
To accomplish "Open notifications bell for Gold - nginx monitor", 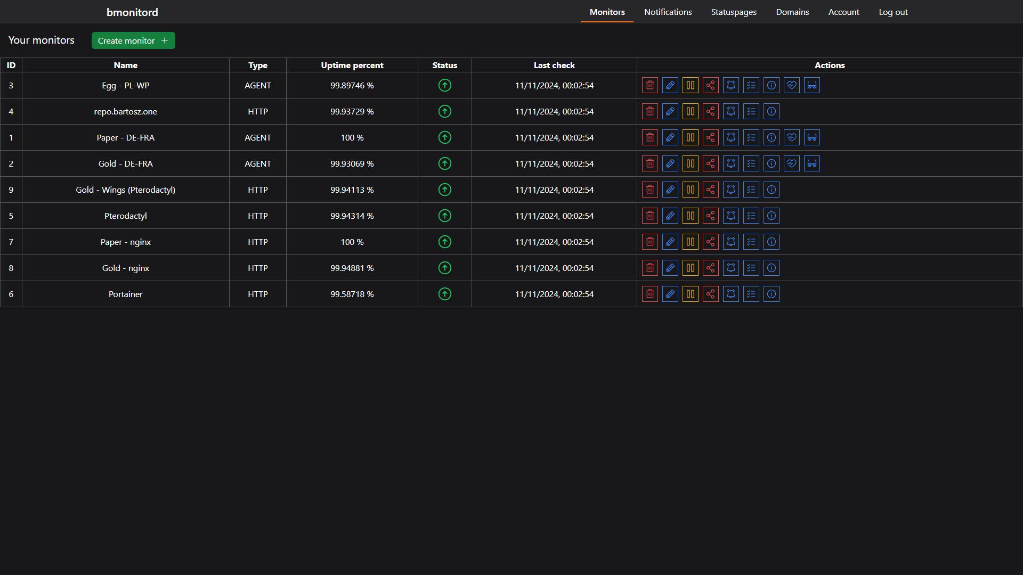I will [x=730, y=268].
